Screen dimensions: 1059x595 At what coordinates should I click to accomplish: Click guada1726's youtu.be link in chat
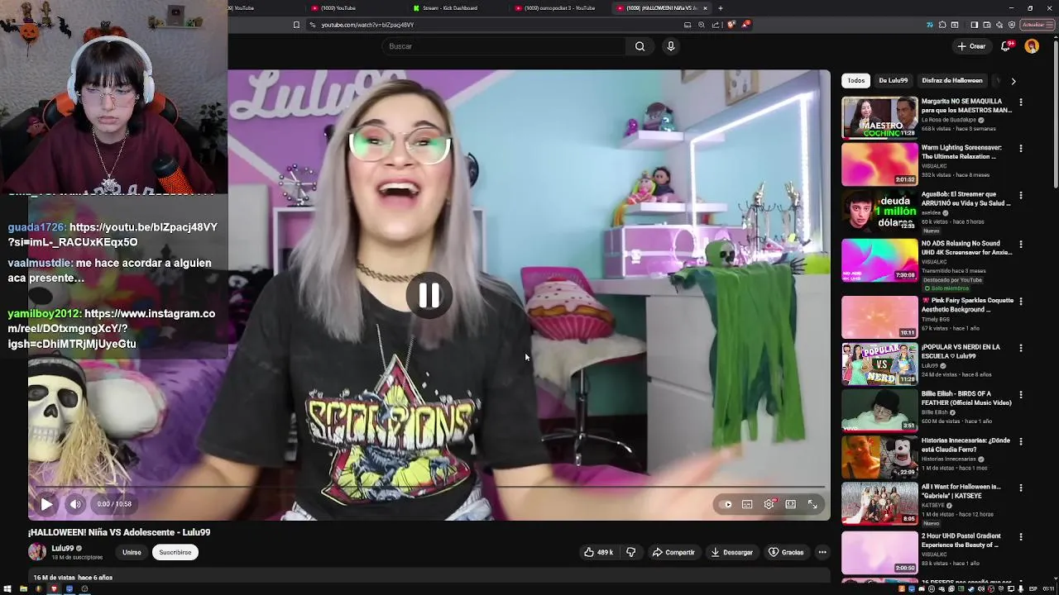[113, 235]
